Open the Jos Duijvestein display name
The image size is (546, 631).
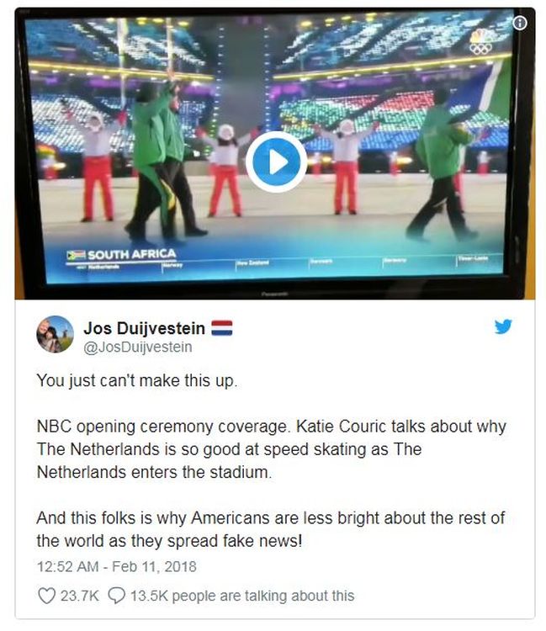(x=144, y=328)
